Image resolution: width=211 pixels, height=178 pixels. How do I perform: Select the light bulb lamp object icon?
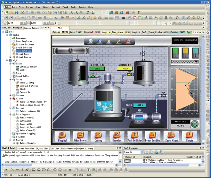(x=95, y=18)
